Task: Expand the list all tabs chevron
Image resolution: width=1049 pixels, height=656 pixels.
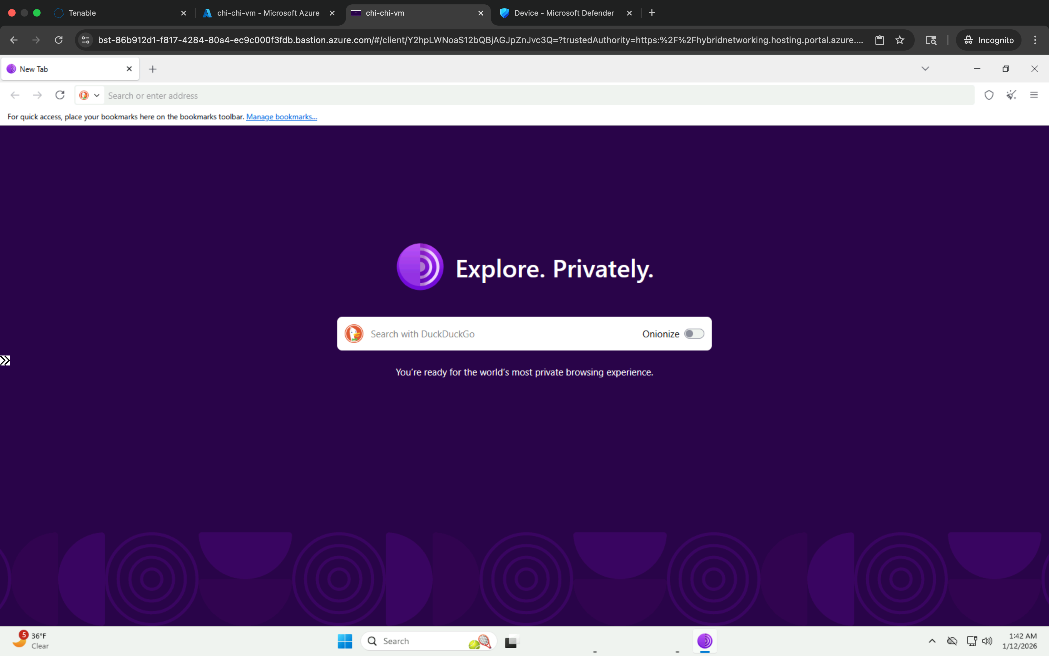Action: click(x=925, y=68)
